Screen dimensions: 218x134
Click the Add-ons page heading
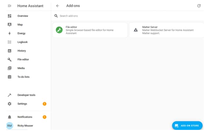(x=73, y=6)
